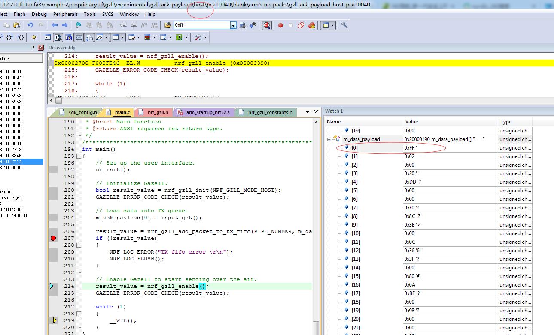Collapse the if-block fold at line 208

(79, 245)
